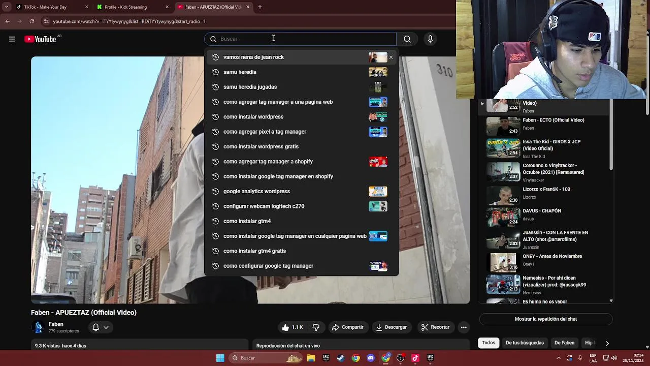Click the Descargar button
Screen dimensions: 650x366
tap(392, 327)
